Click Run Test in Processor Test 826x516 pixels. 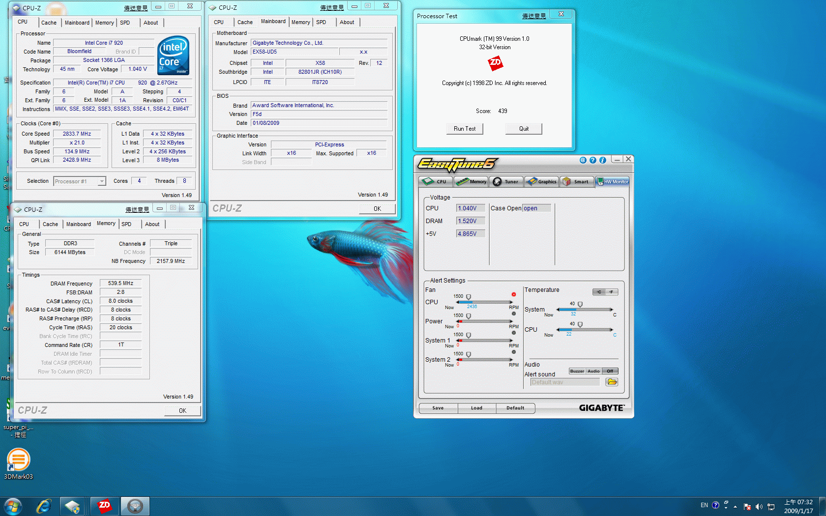pyautogui.click(x=465, y=129)
